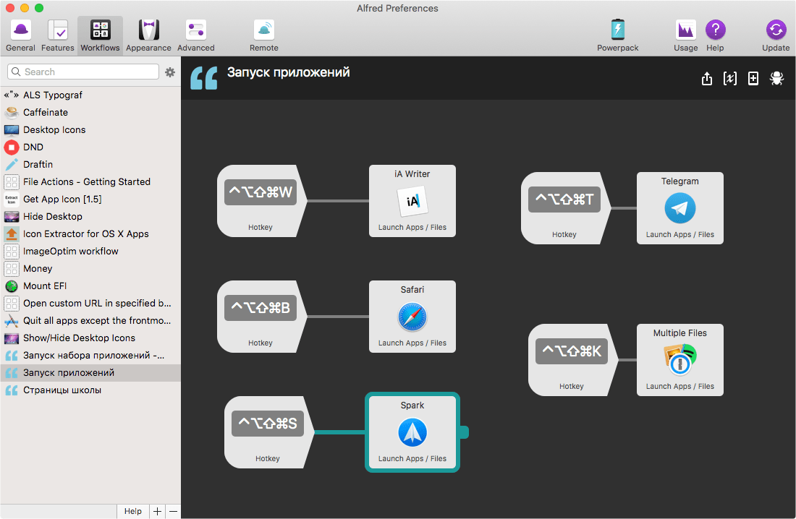This screenshot has width=796, height=519.
Task: Select the ⌃⌥⇧⌘B hotkey object
Action: point(261,317)
